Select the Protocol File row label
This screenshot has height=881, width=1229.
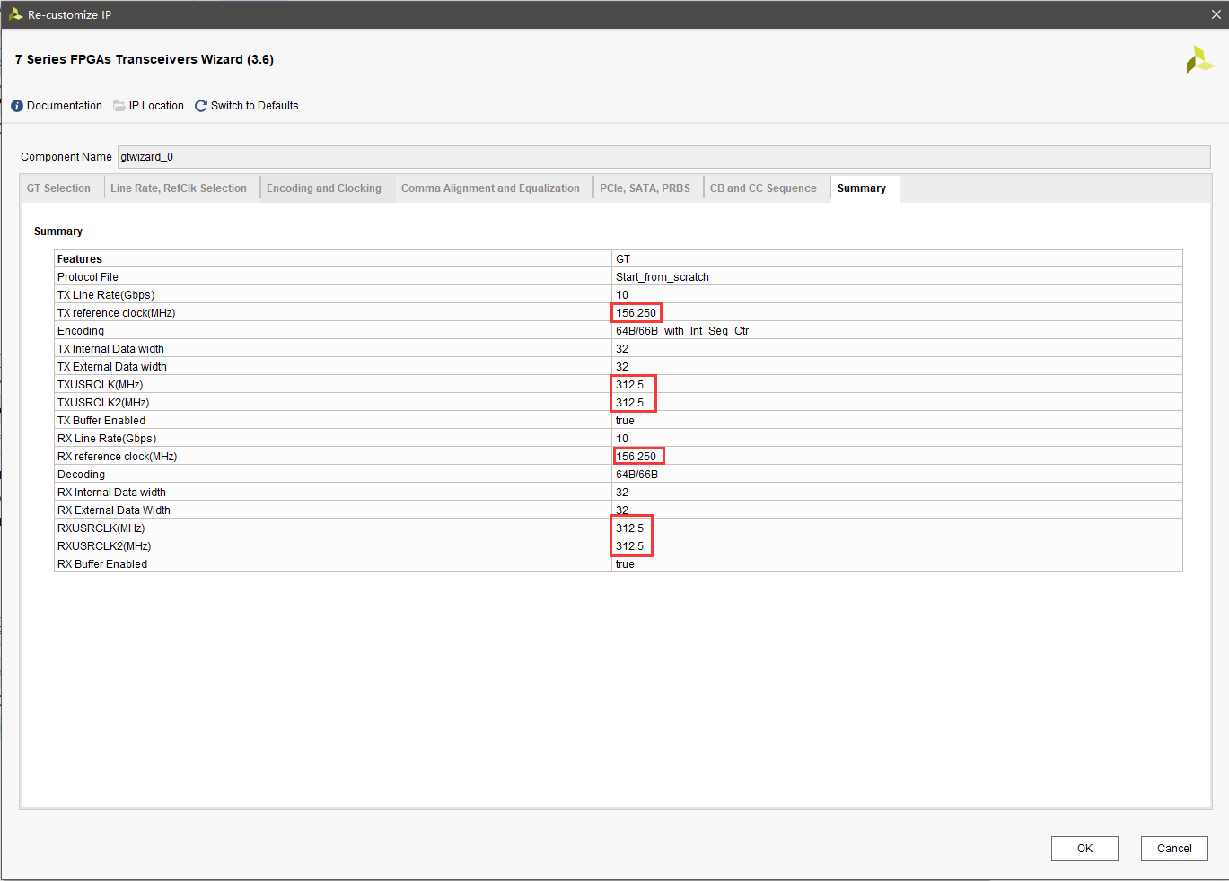coord(88,277)
